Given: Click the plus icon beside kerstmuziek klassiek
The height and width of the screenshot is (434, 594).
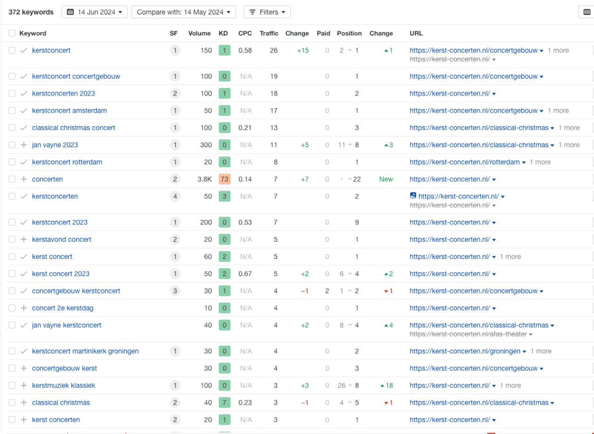Looking at the screenshot, I should pos(24,386).
